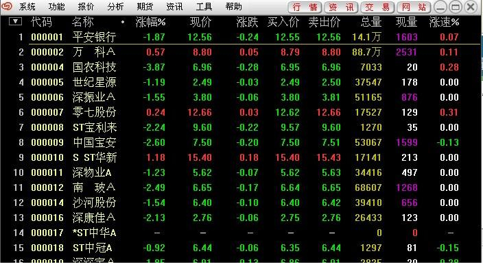Select the 世纪星源 stock name
The width and height of the screenshot is (483, 273).
click(x=94, y=82)
